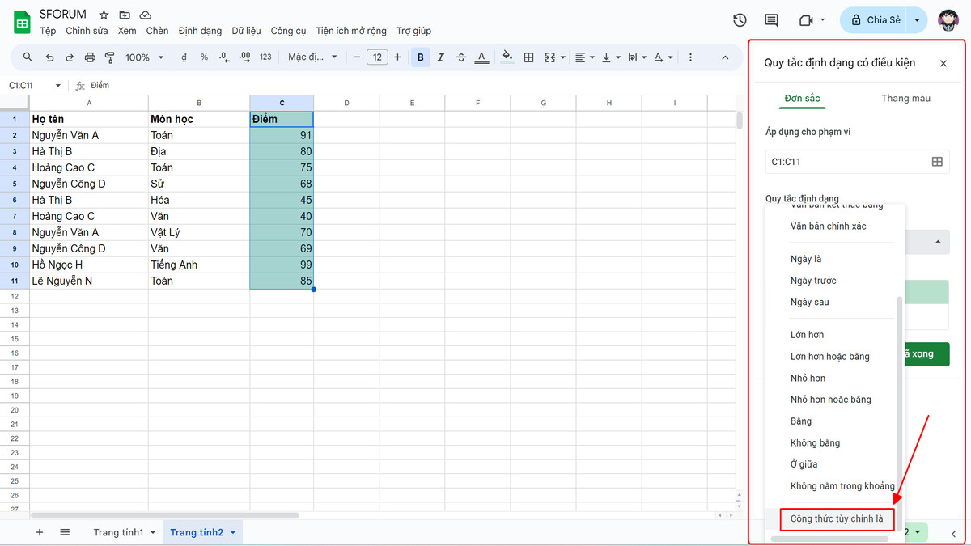Decrease font size with minus button
The height and width of the screenshot is (546, 971).
click(x=356, y=57)
